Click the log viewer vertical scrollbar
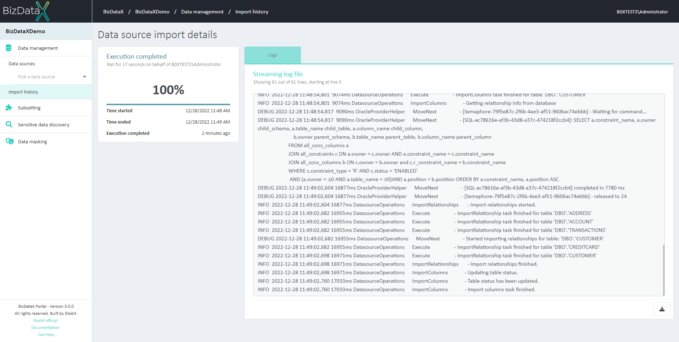Image resolution: width=679 pixels, height=342 pixels. pos(663,270)
